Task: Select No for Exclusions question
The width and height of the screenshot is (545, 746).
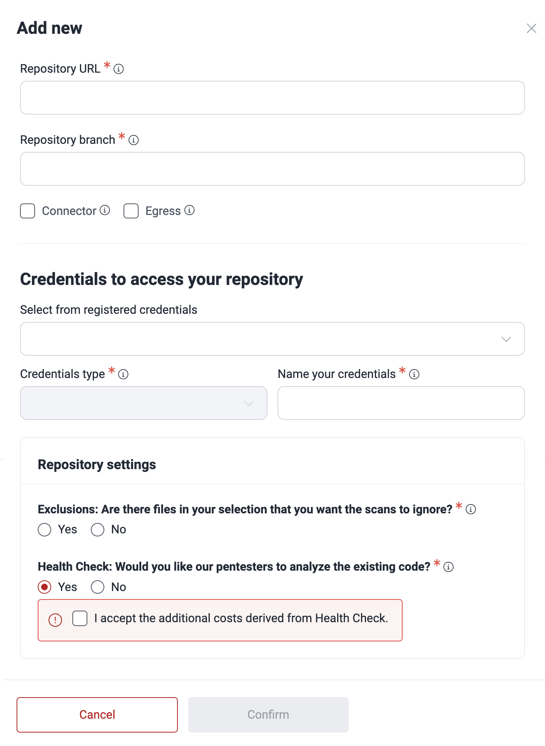Action: pos(98,530)
